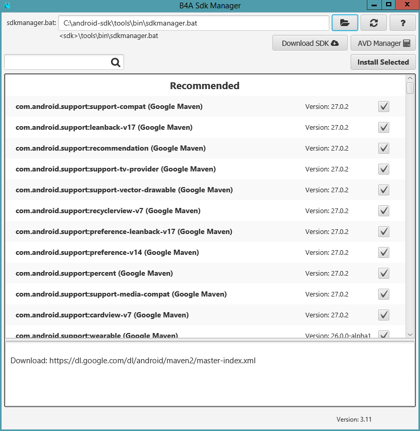The image size is (420, 431).
Task: Click the search magnifier icon
Action: [116, 63]
